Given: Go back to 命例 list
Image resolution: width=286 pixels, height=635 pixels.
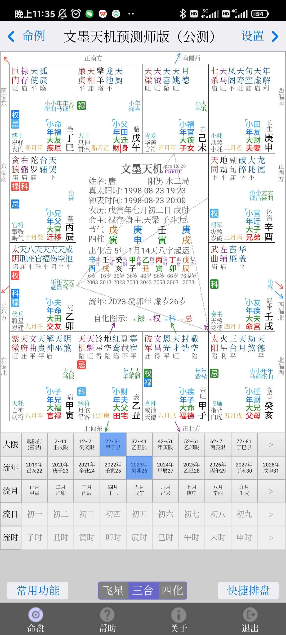Looking at the screenshot, I should (34, 36).
